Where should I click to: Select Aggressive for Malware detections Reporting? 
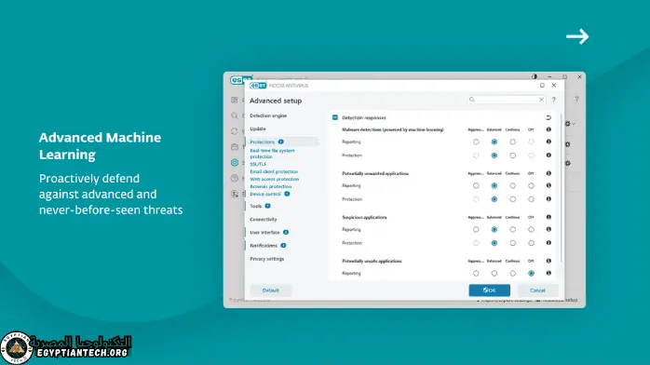476,142
